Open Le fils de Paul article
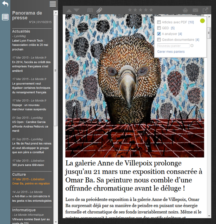Image resolution: width=216 pixels, height=224 pixels. 32,148
